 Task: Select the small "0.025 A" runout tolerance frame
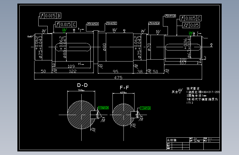[93, 24]
